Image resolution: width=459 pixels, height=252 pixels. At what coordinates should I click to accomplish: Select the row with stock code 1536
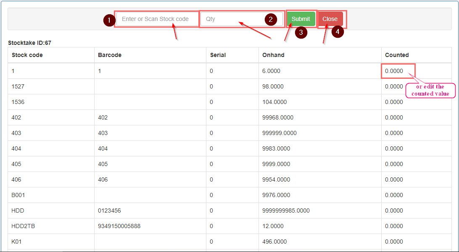click(x=18, y=102)
